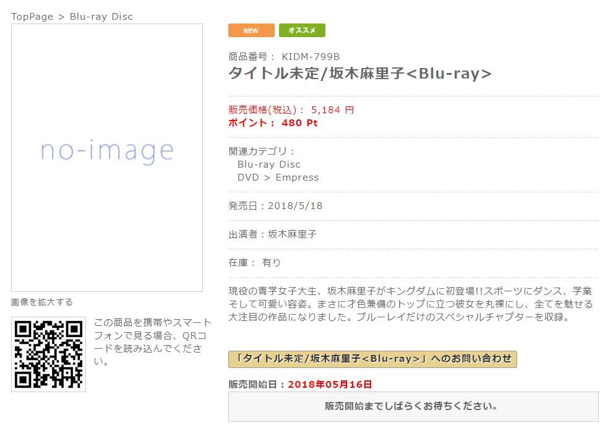Image resolution: width=610 pixels, height=428 pixels.
Task: Click the no-image product thumbnail
Action: click(107, 158)
